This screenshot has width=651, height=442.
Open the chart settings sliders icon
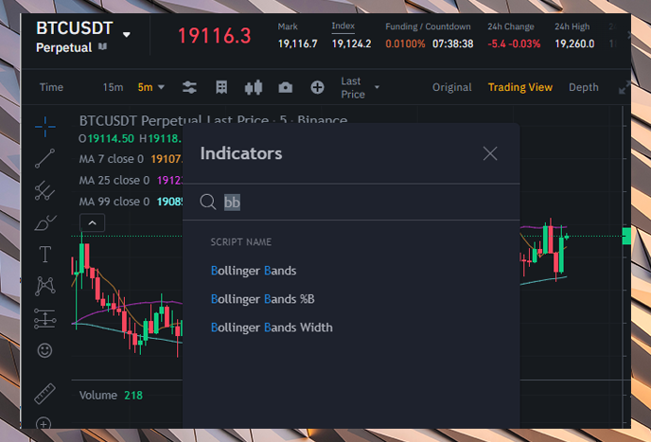click(190, 87)
